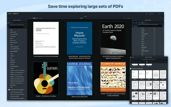Click the magnifier icon beside the zoom slider
This screenshot has width=171, height=107.
tap(125, 18)
